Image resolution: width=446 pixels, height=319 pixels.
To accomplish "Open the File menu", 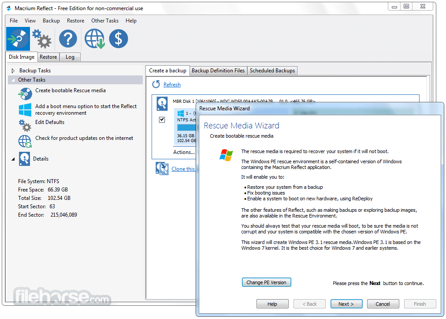I will [x=14, y=21].
